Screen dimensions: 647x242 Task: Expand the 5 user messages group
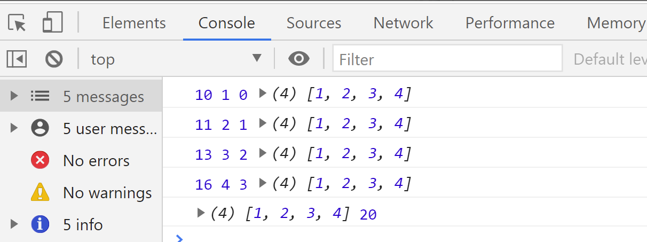click(x=14, y=128)
